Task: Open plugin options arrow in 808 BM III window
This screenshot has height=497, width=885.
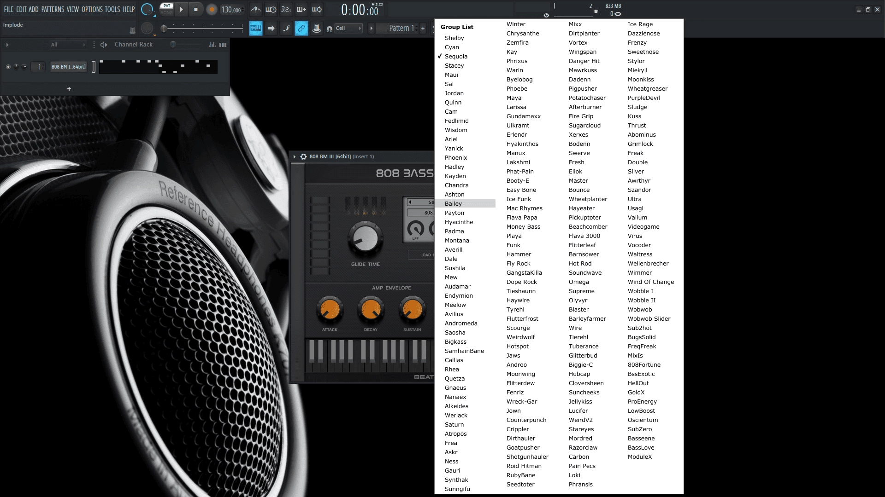Action: [295, 156]
